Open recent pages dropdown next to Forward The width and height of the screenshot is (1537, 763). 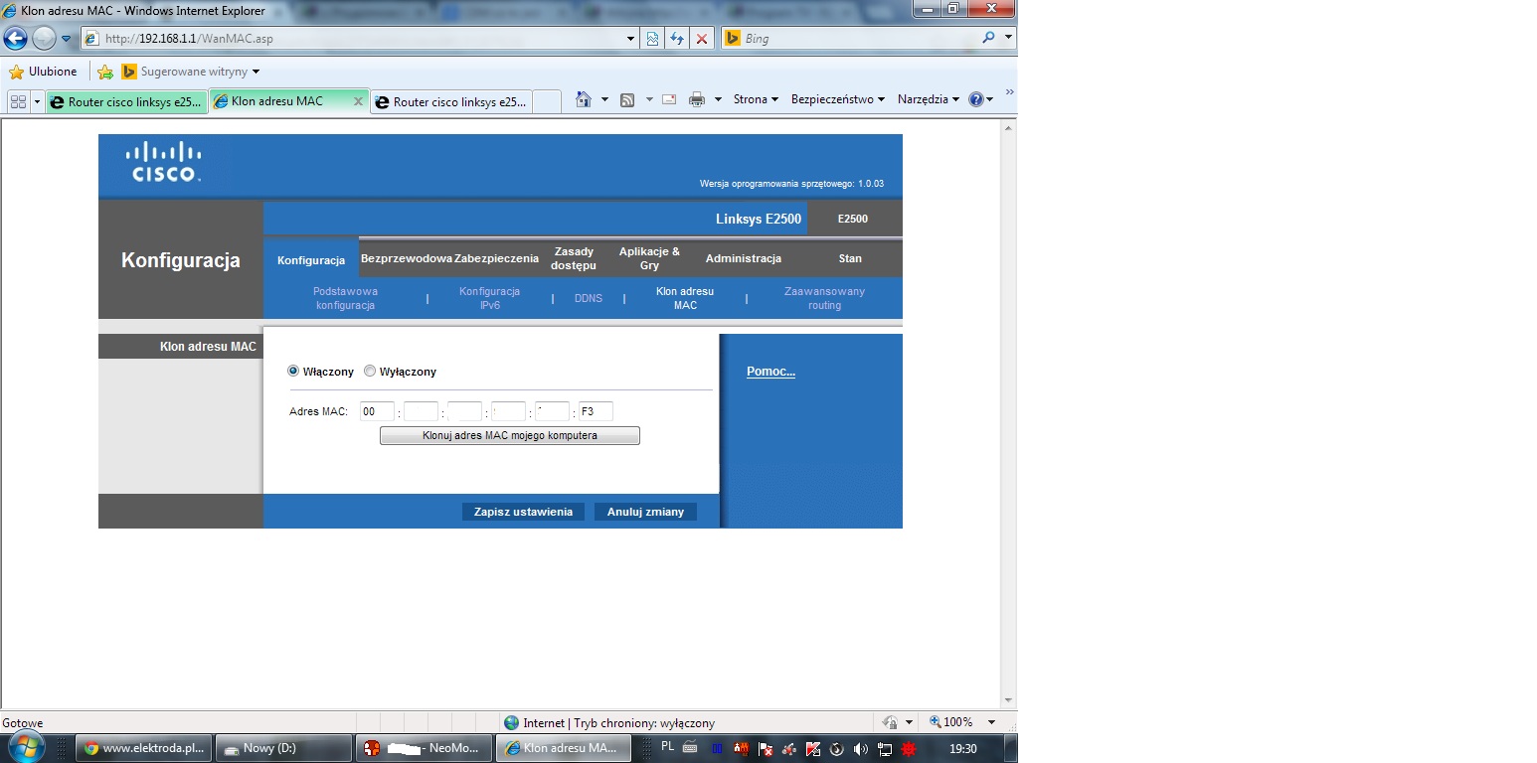pyautogui.click(x=67, y=39)
